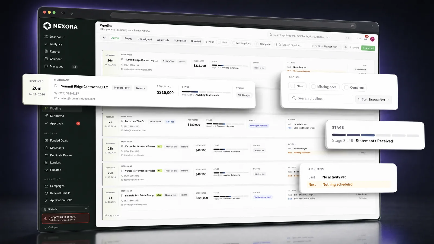Open Duplicate Review arrows icon
The height and width of the screenshot is (244, 434).
pos(46,155)
